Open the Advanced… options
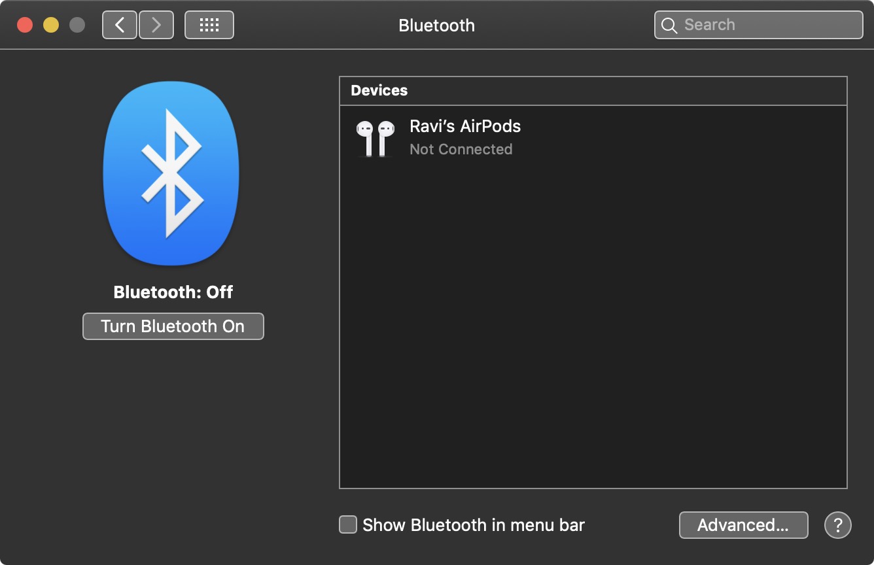The image size is (874, 565). pyautogui.click(x=744, y=525)
